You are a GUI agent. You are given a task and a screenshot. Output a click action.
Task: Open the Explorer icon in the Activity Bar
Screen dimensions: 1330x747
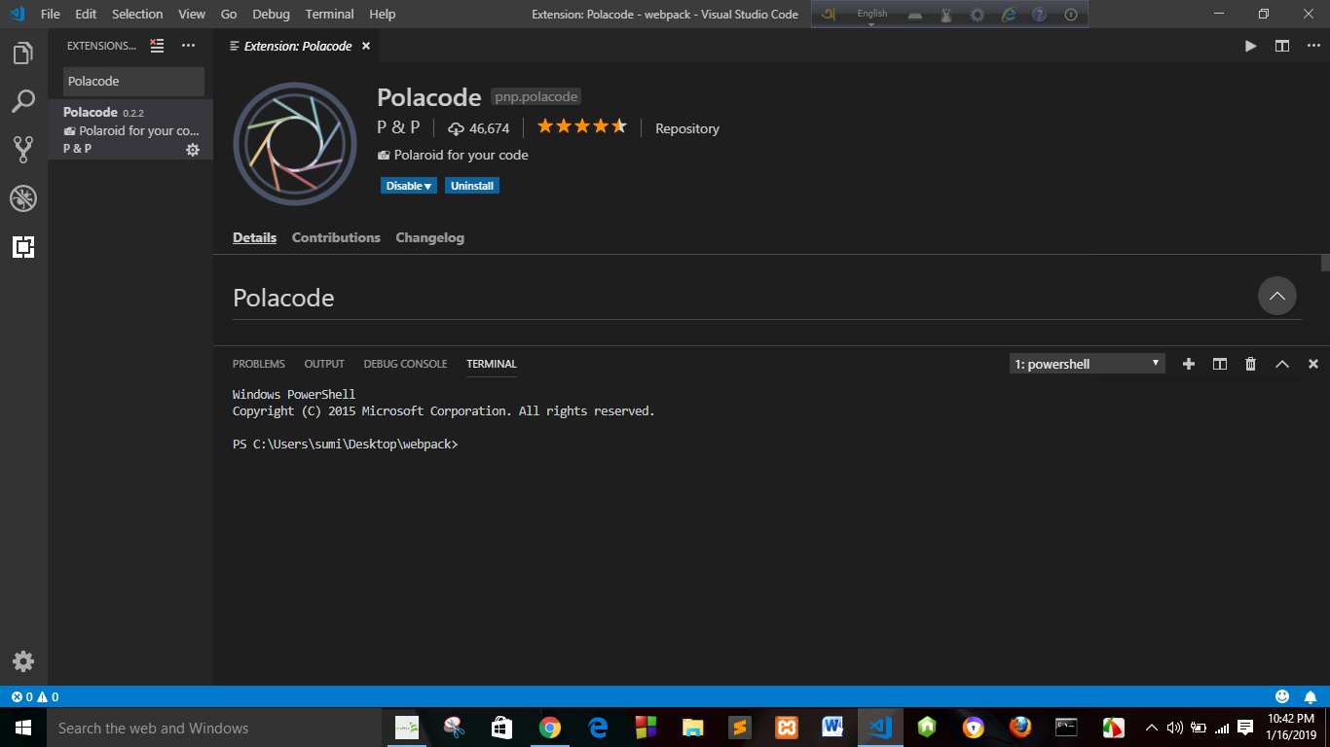(x=23, y=53)
